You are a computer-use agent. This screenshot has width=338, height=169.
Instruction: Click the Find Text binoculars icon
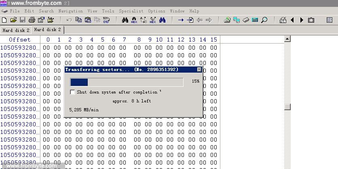(125, 20)
